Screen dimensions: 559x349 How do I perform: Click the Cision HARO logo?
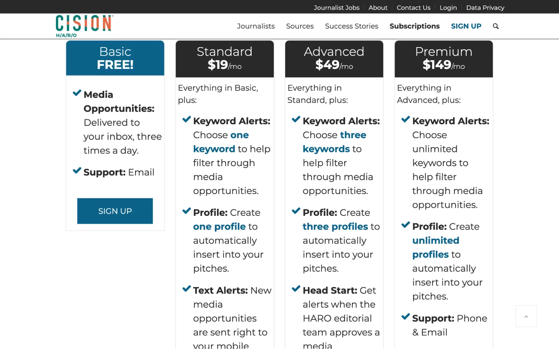[x=84, y=26]
